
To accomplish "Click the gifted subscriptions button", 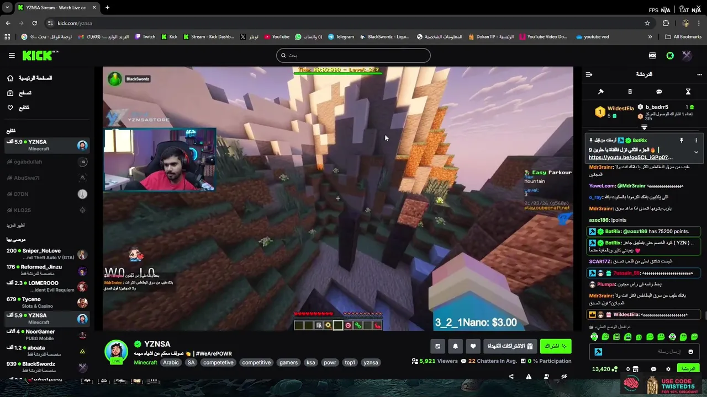I will click(510, 346).
